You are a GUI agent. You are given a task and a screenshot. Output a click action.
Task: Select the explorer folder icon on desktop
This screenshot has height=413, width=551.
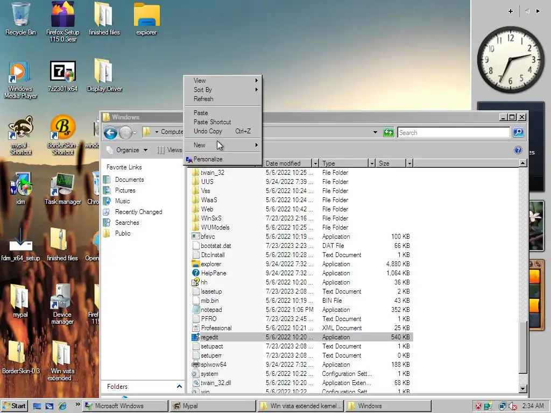146,19
